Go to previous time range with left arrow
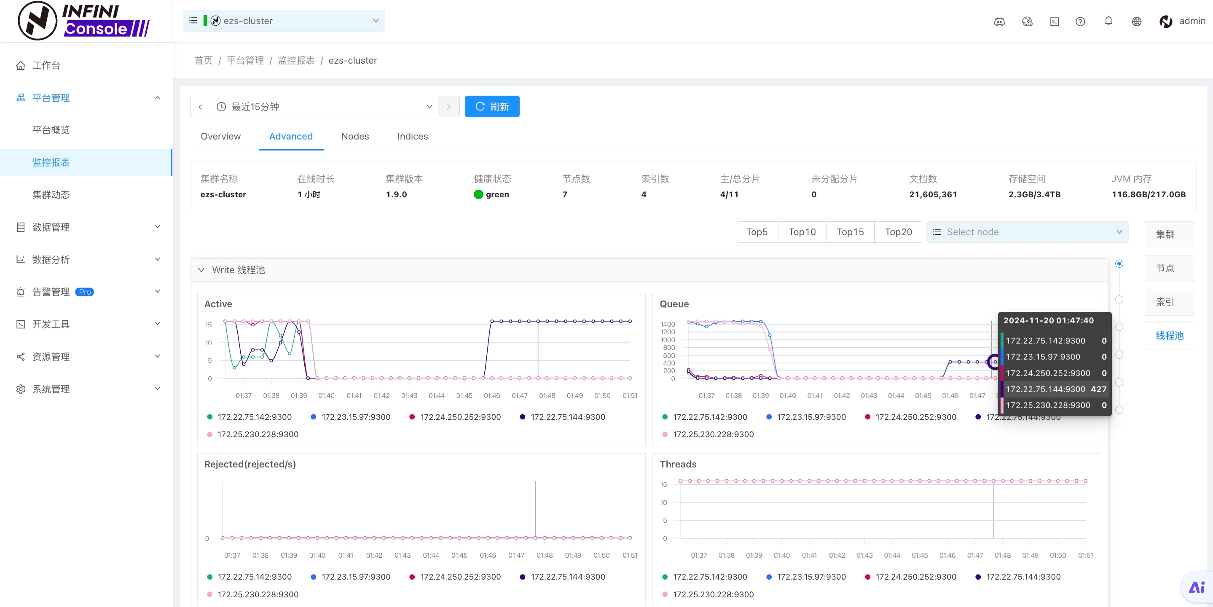Screen dimensions: 1213x607 pyautogui.click(x=201, y=107)
